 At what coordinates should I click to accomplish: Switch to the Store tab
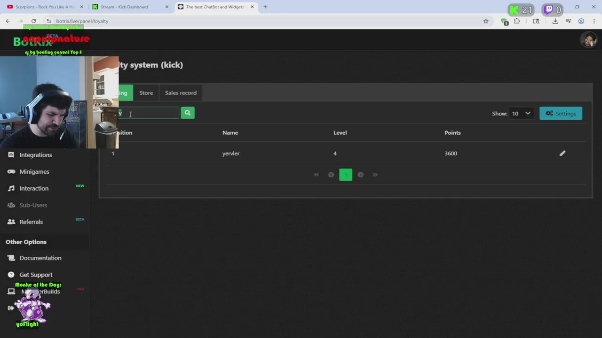[x=146, y=93]
